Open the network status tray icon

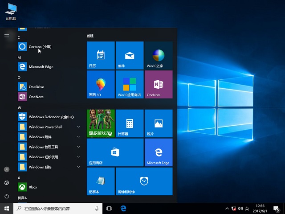(x=234, y=209)
